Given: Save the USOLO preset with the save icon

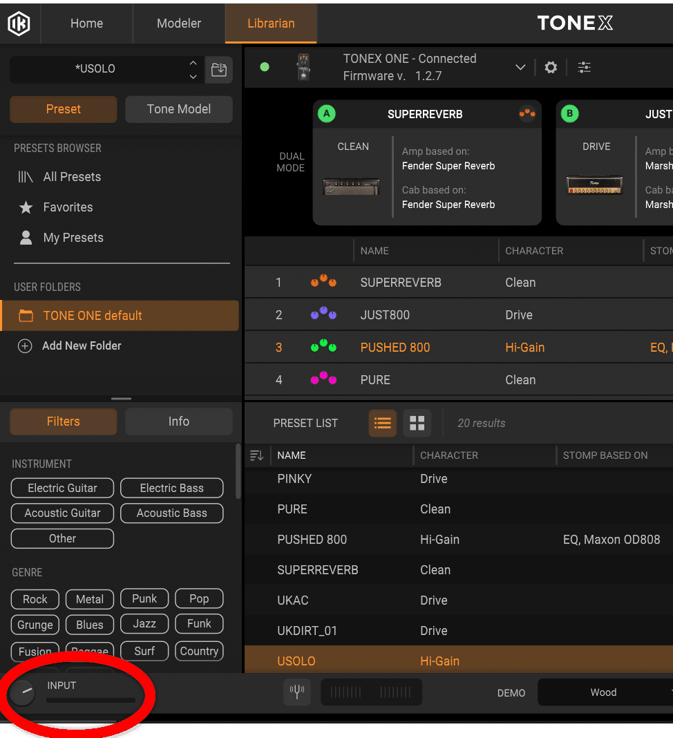Looking at the screenshot, I should point(218,70).
